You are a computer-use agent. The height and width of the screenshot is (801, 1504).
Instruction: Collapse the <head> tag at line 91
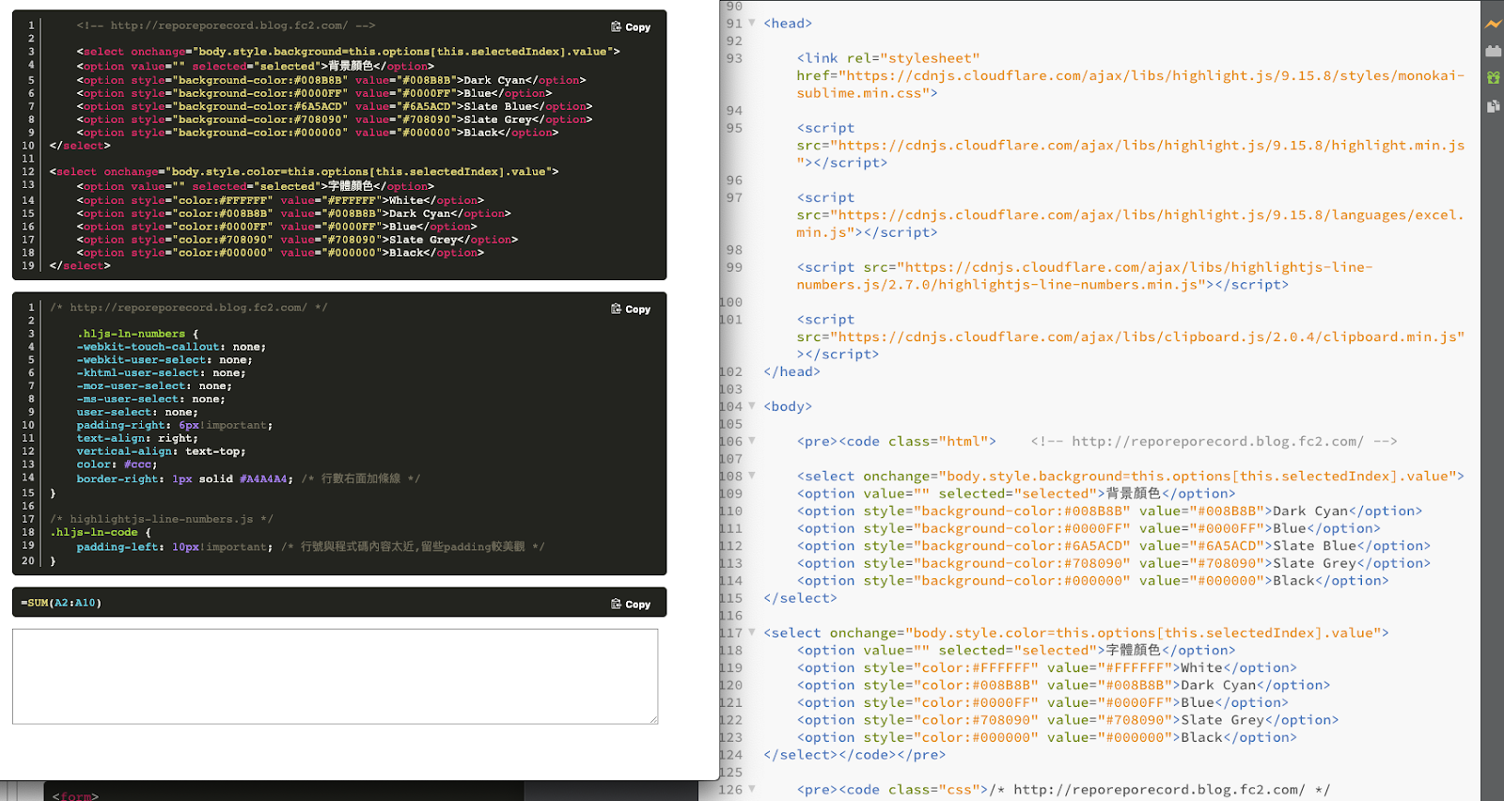752,23
